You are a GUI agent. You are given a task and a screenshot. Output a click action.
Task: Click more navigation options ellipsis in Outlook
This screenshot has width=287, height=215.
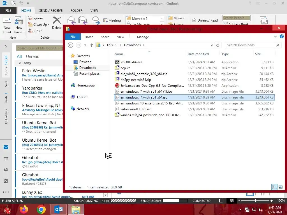coord(6,192)
